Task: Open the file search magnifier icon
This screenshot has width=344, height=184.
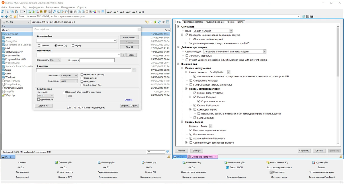Action: point(66,12)
